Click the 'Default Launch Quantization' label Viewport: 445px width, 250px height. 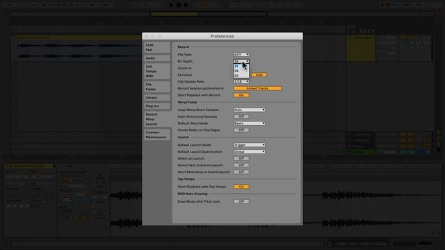[200, 151]
